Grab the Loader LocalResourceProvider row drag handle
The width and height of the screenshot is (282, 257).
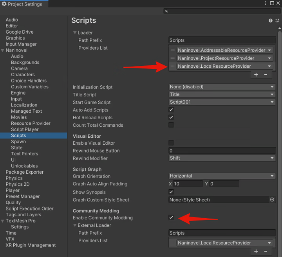tap(173, 66)
